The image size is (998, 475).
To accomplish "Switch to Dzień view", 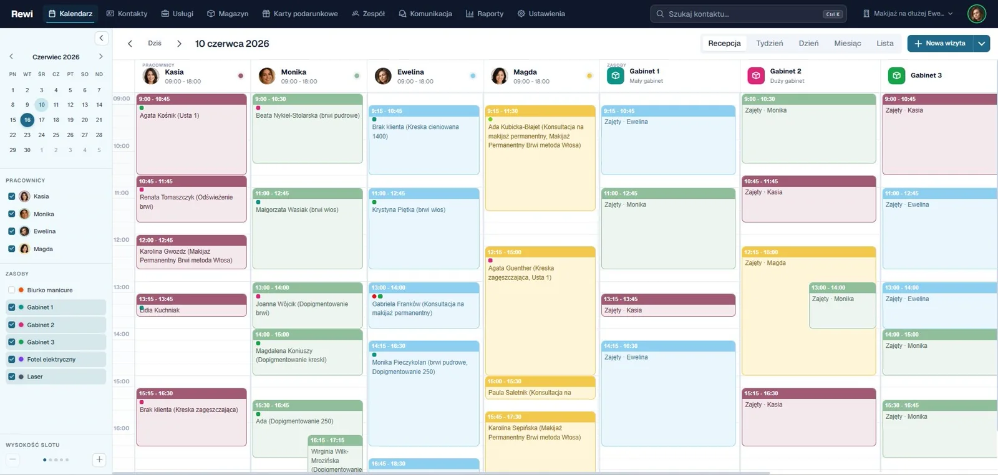I will 808,44.
